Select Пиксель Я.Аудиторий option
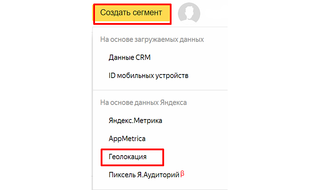The width and height of the screenshot is (319, 190). [144, 175]
